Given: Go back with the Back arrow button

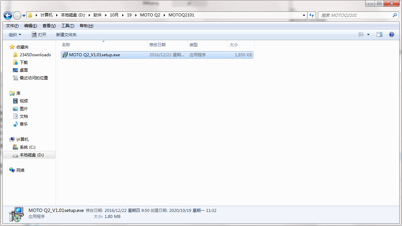Looking at the screenshot, I should (x=8, y=15).
